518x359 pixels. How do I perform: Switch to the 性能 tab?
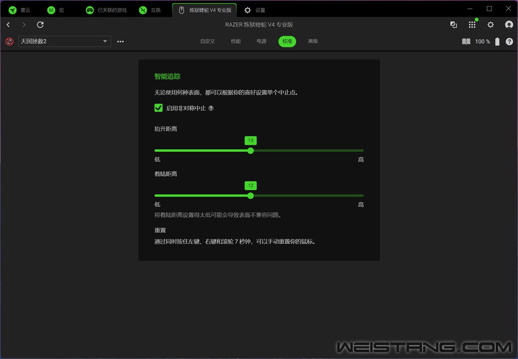coord(236,41)
